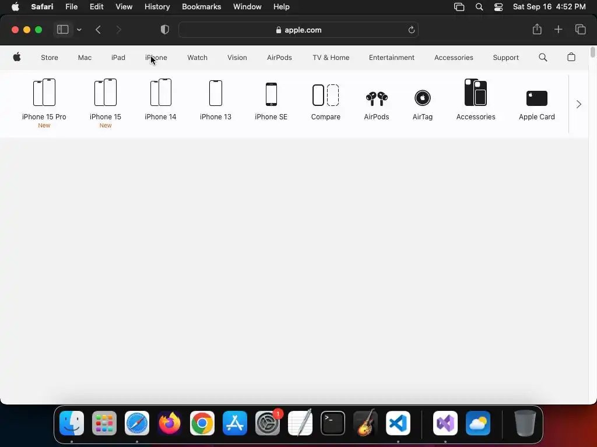Screen dimensions: 597x447
Task: Open the iPhone 13 product icon
Action: pos(216,93)
